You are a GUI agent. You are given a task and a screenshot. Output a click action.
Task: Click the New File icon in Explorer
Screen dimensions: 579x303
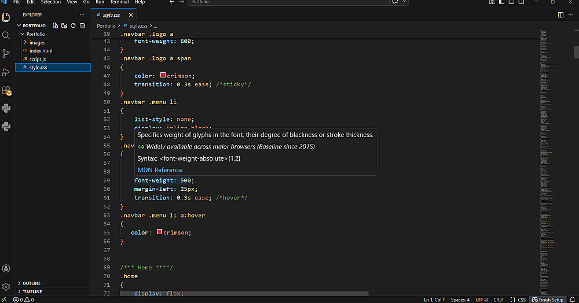click(x=56, y=25)
